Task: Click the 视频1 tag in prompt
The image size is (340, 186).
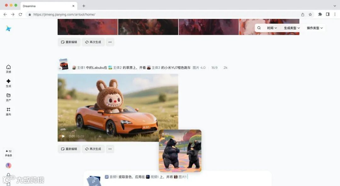Action: coord(152,177)
